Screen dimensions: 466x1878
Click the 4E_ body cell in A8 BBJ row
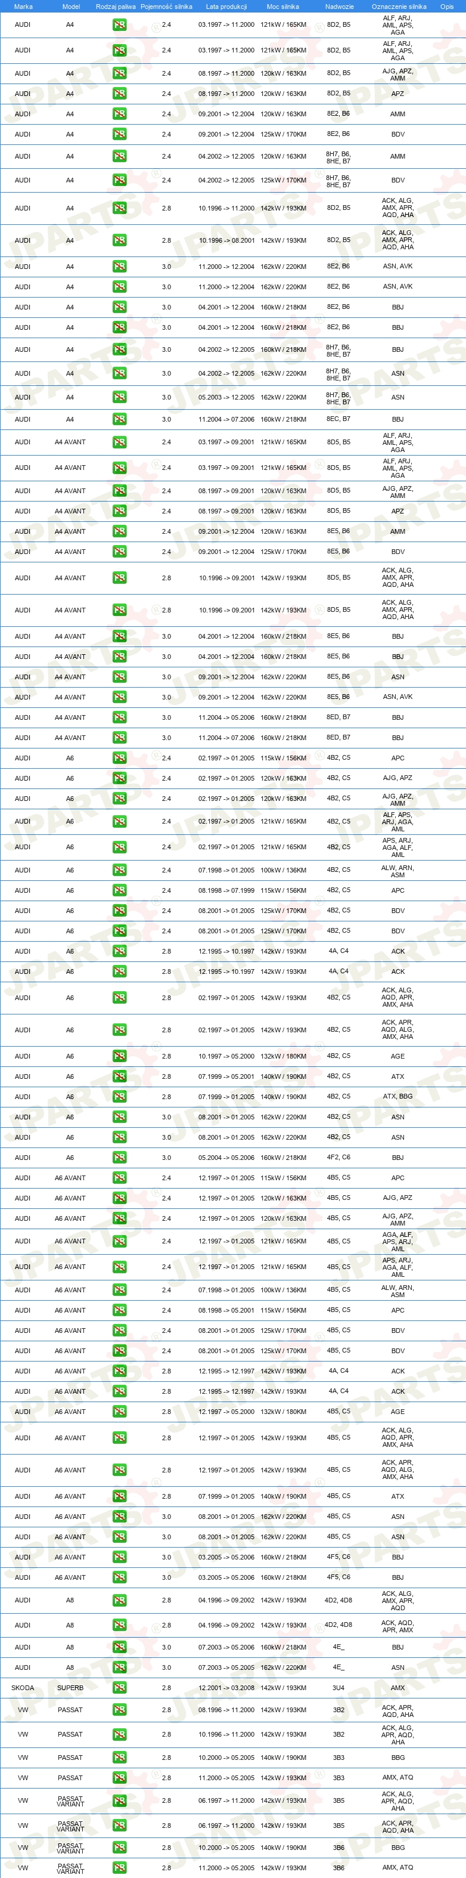[338, 1647]
